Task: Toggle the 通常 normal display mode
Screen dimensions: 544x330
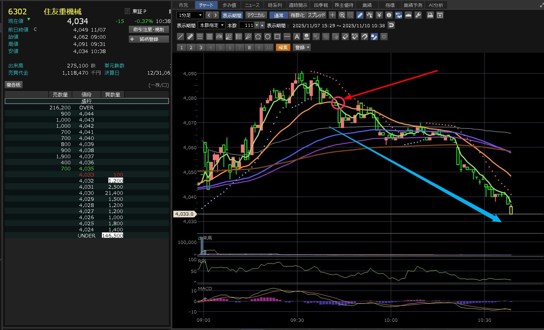Action: [x=278, y=15]
